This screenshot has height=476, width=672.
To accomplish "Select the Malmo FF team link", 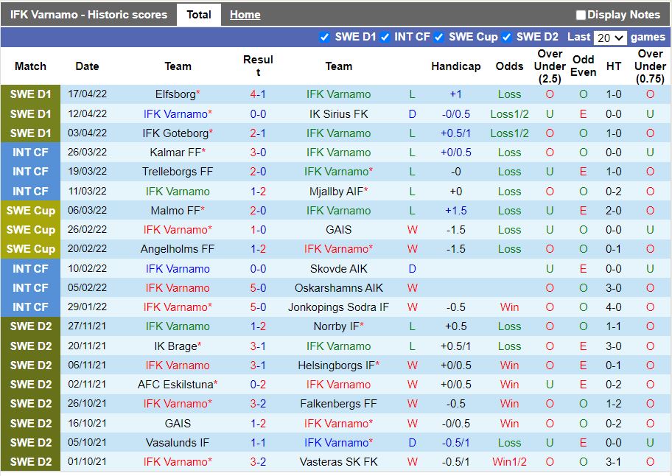I will point(175,211).
